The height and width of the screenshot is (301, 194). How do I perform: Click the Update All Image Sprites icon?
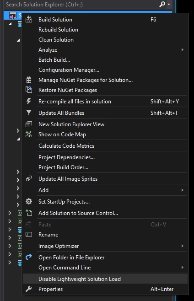pos(29,178)
